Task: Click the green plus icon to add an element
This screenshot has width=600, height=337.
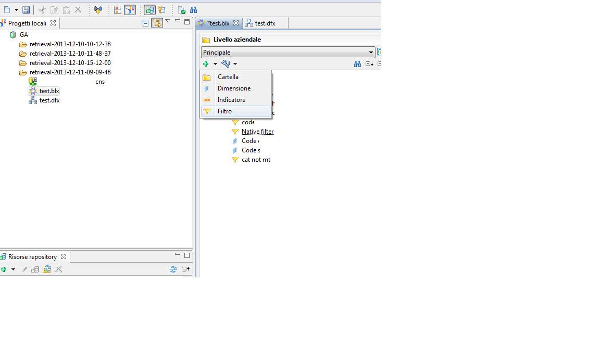Action: pyautogui.click(x=206, y=63)
